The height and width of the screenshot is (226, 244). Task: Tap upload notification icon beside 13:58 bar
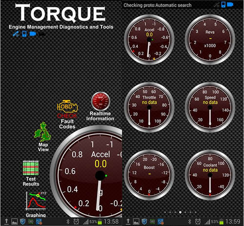click(x=6, y=221)
